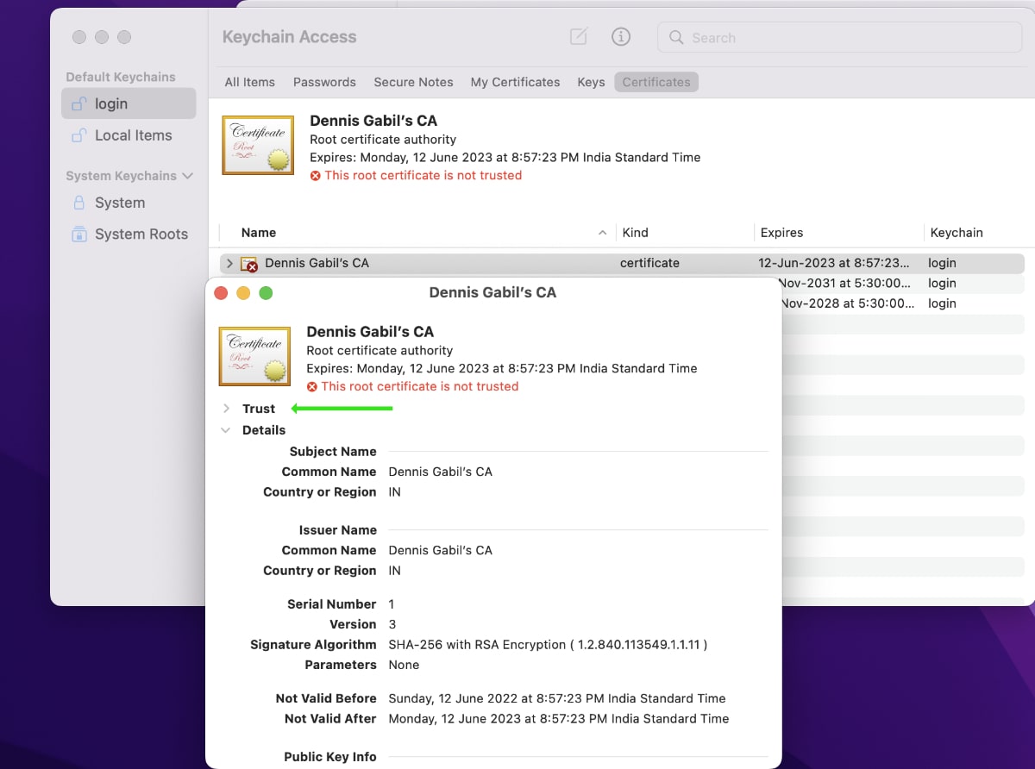The width and height of the screenshot is (1035, 769).
Task: Click the info icon in the toolbar
Action: click(620, 37)
